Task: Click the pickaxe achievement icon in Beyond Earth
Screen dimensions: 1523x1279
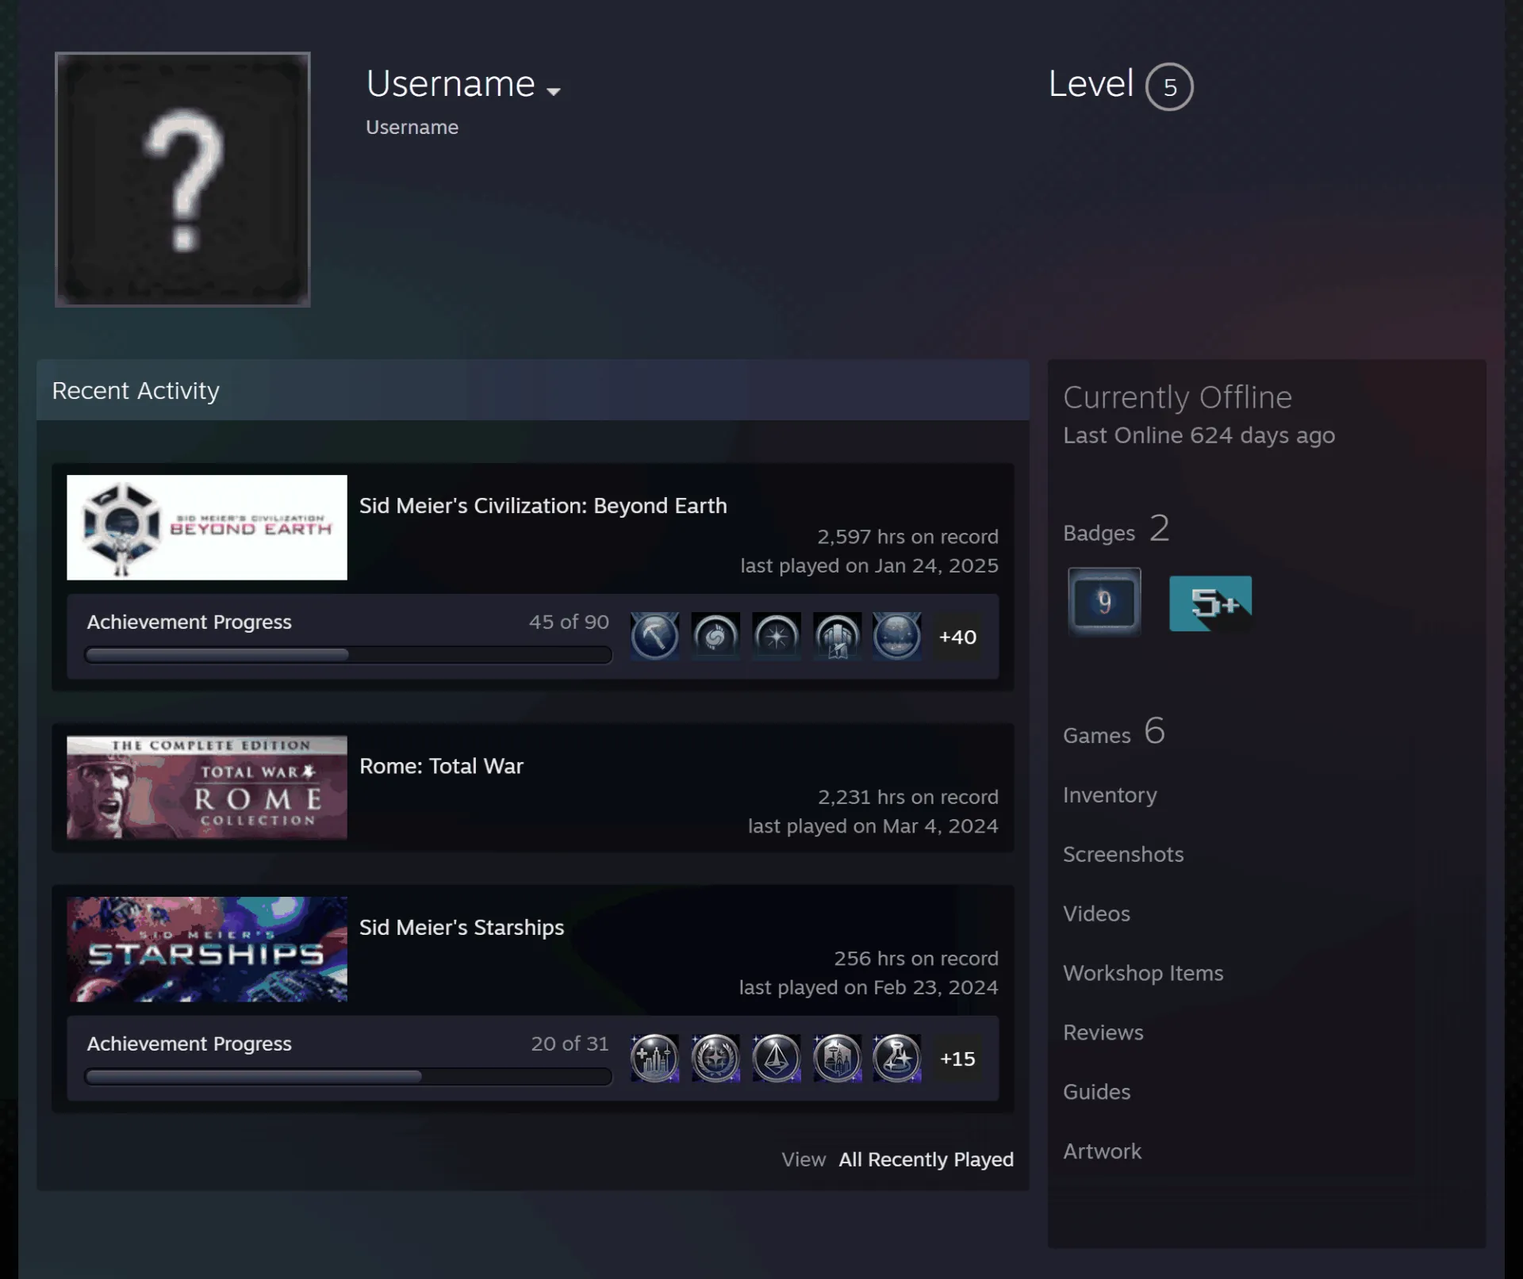Action: (x=654, y=636)
